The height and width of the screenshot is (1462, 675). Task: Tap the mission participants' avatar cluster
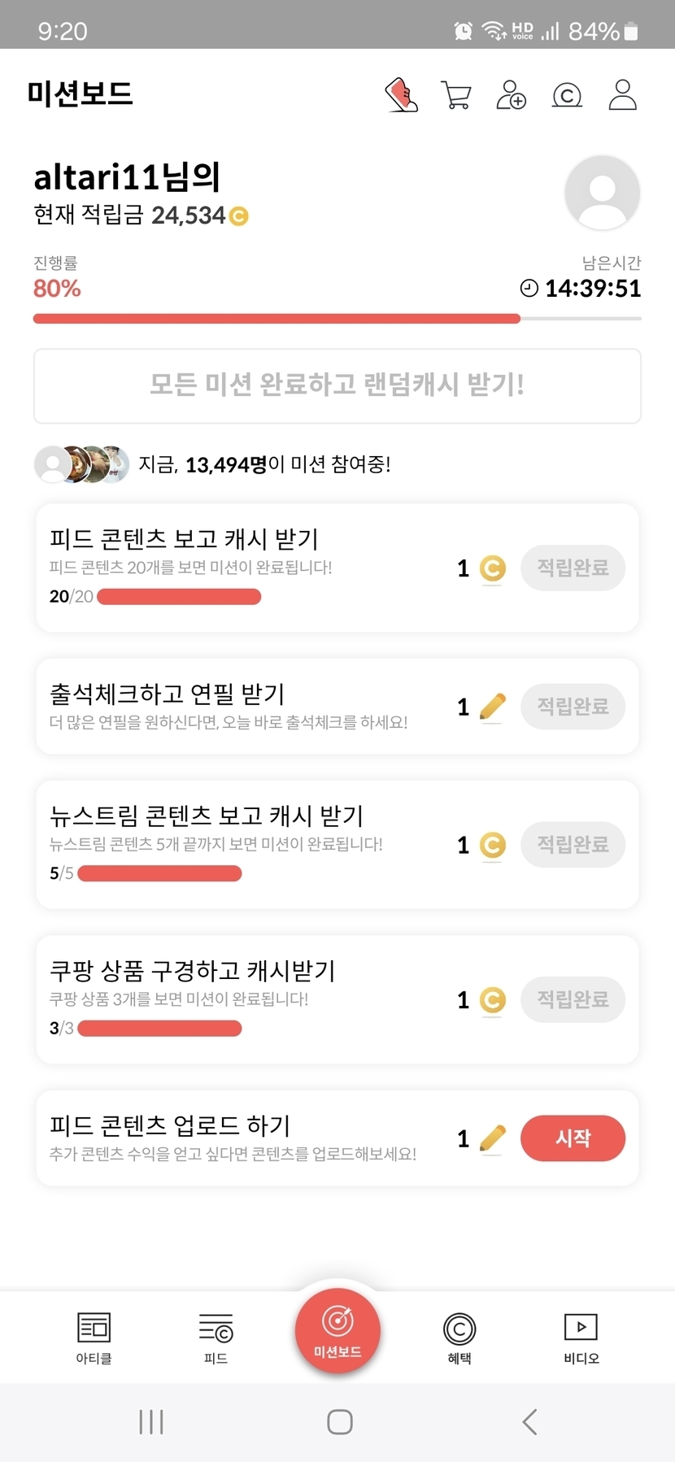(81, 464)
